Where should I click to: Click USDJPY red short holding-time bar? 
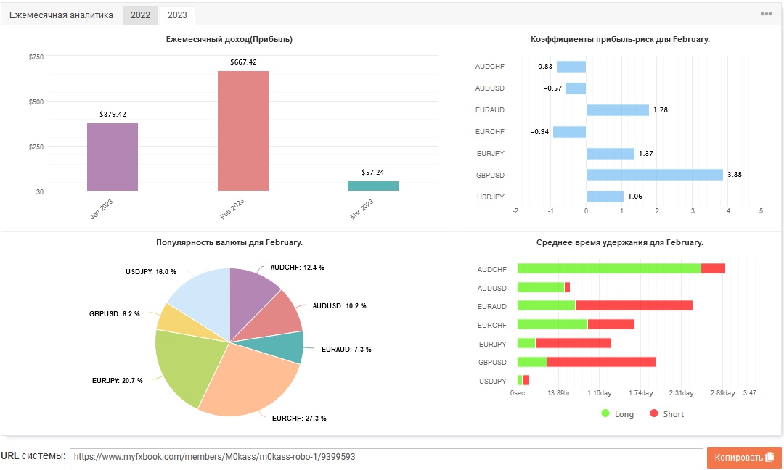coord(526,381)
